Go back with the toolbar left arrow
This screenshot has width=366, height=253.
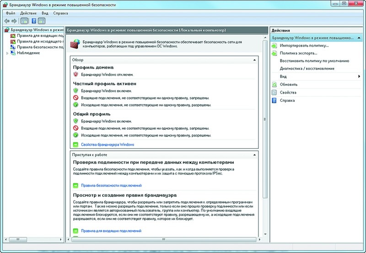(x=7, y=21)
